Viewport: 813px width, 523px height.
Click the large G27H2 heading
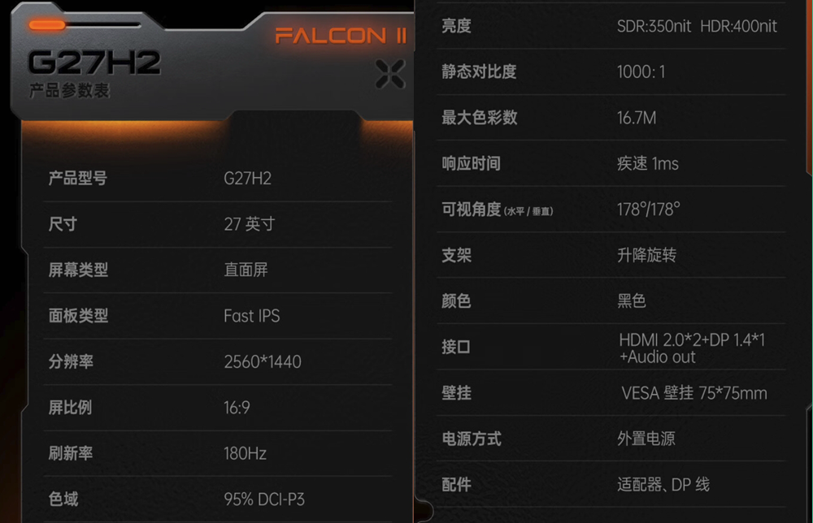(x=94, y=63)
